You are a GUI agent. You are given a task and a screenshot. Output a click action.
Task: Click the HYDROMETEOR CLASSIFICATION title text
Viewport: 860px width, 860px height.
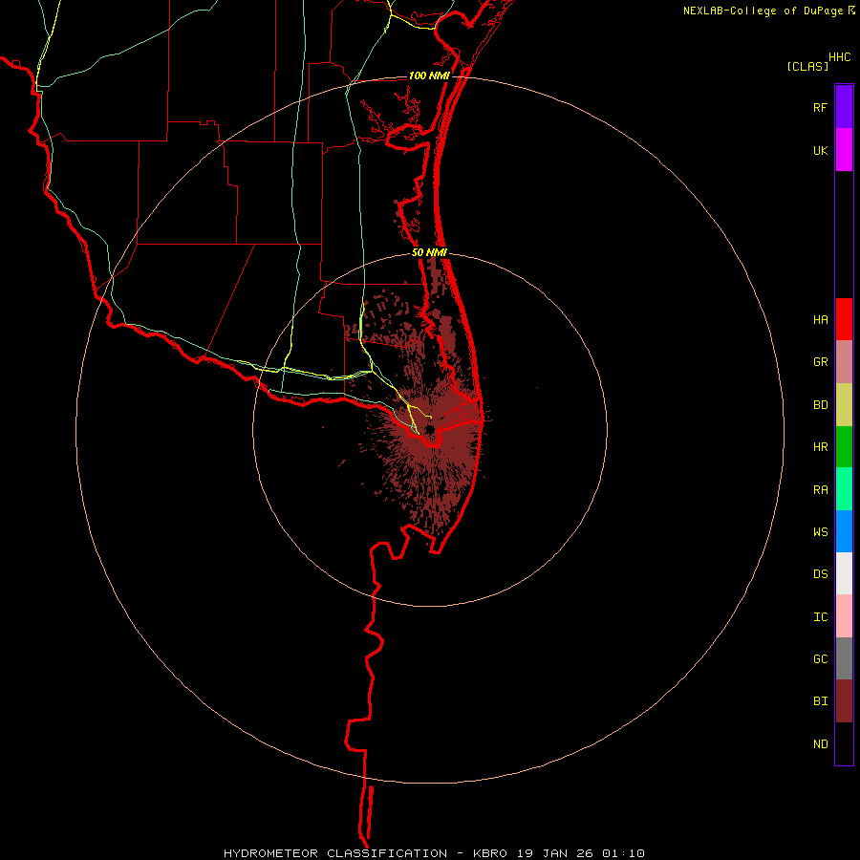pos(335,853)
